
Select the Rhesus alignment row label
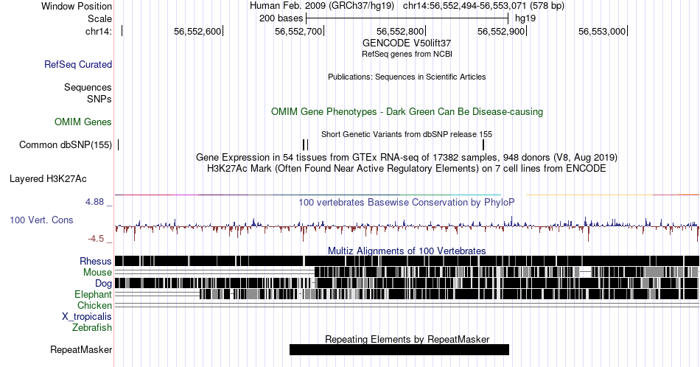point(96,261)
